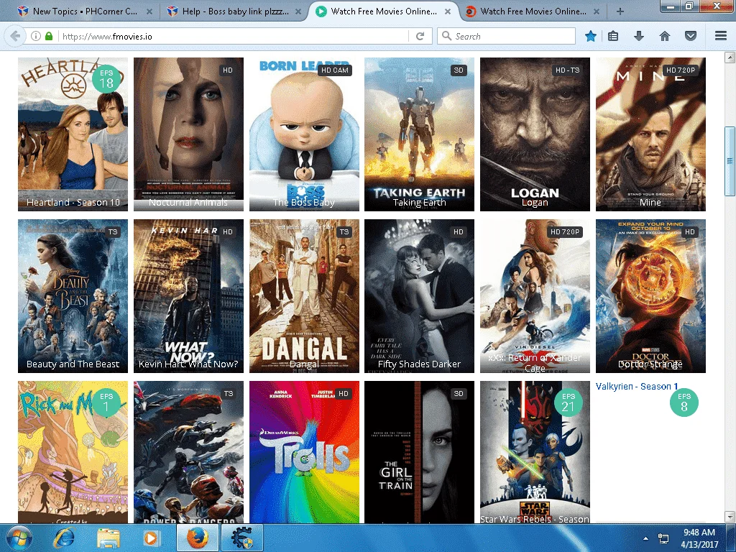
Task: Open The Girl on the Train poster
Action: [419, 452]
